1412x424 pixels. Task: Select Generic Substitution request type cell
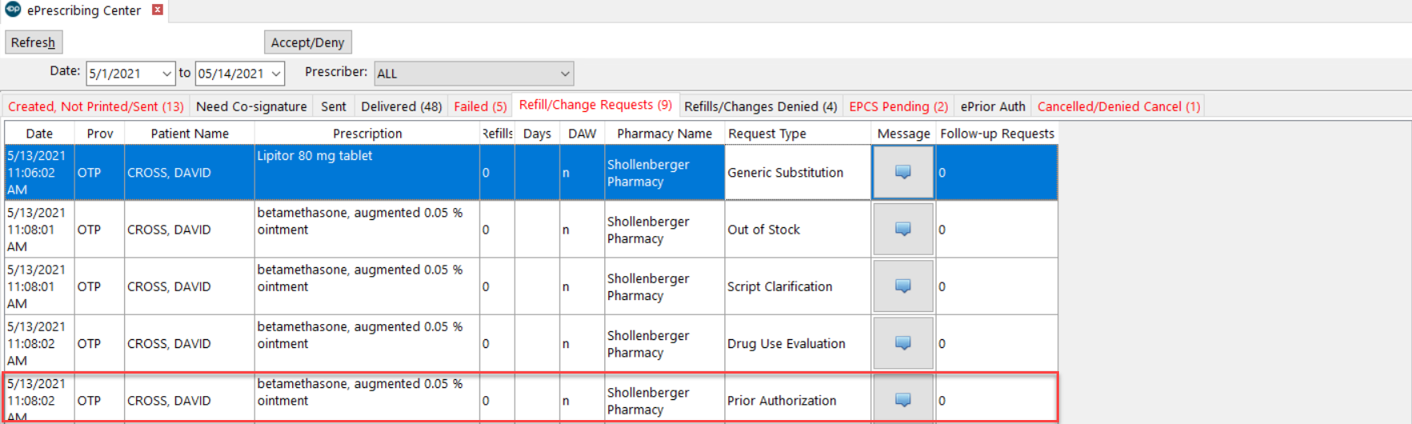click(798, 172)
